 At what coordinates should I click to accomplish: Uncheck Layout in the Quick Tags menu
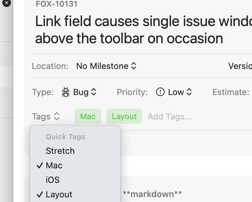59,194
